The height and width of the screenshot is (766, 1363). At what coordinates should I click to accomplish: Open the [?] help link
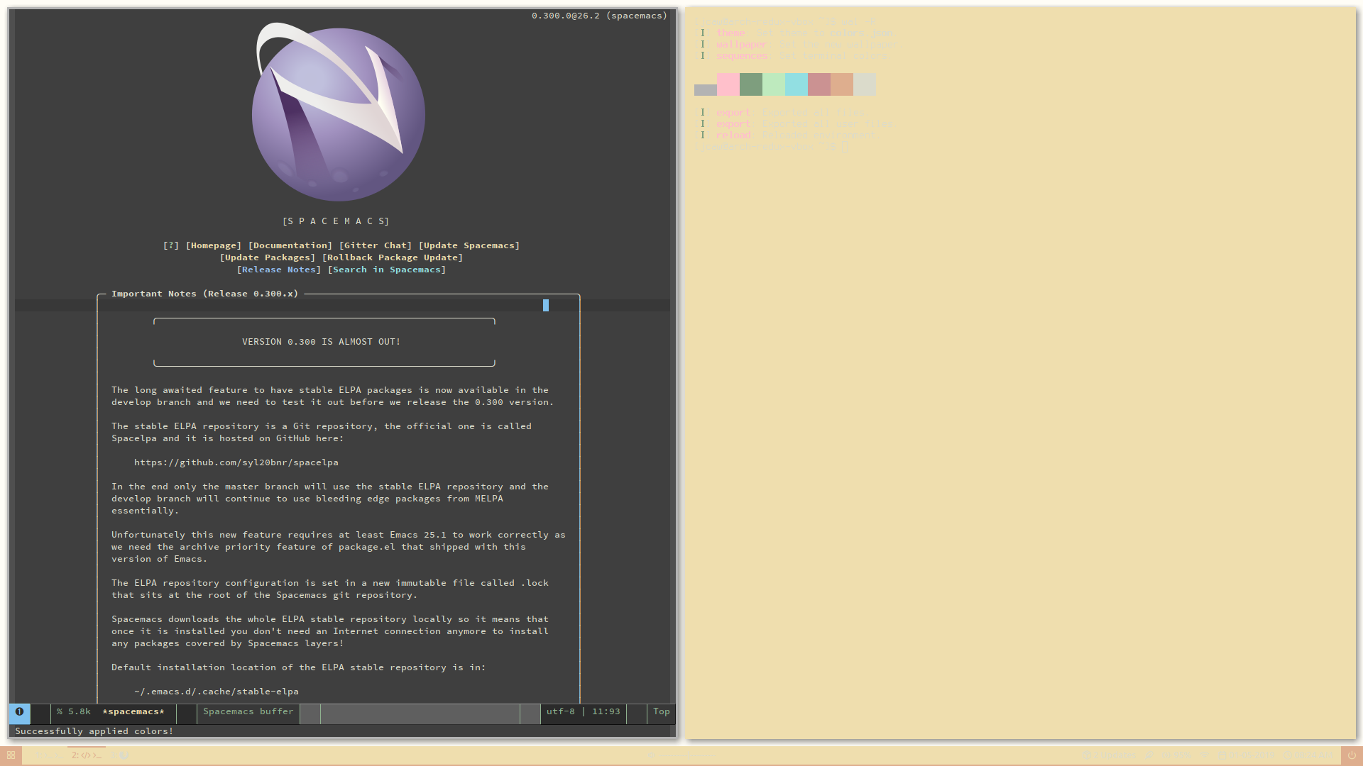171,245
